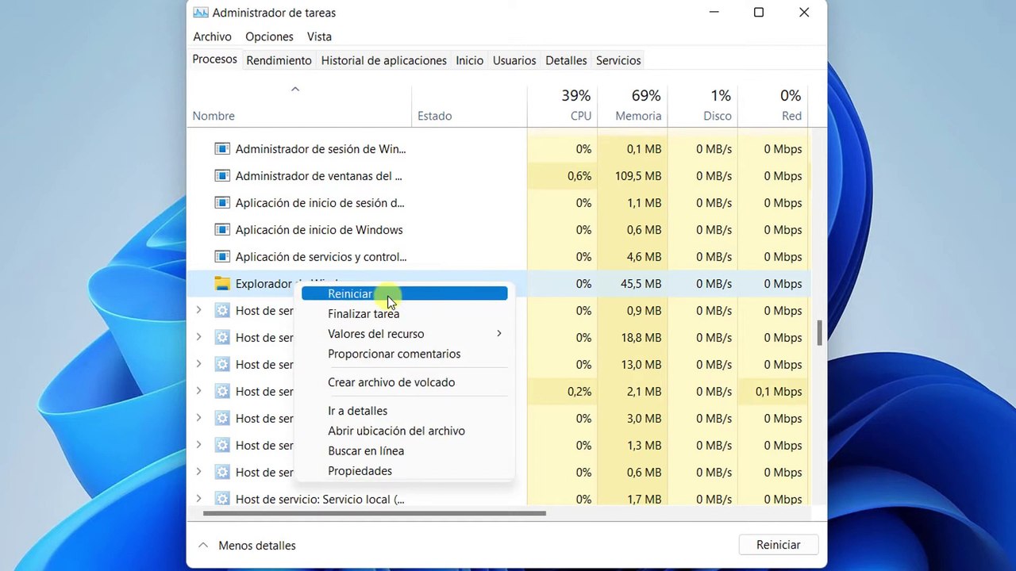Switch to Usuarios tab
1016x571 pixels.
coord(514,60)
